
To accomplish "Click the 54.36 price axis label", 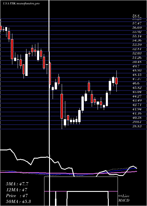I will click(x=137, y=40).
